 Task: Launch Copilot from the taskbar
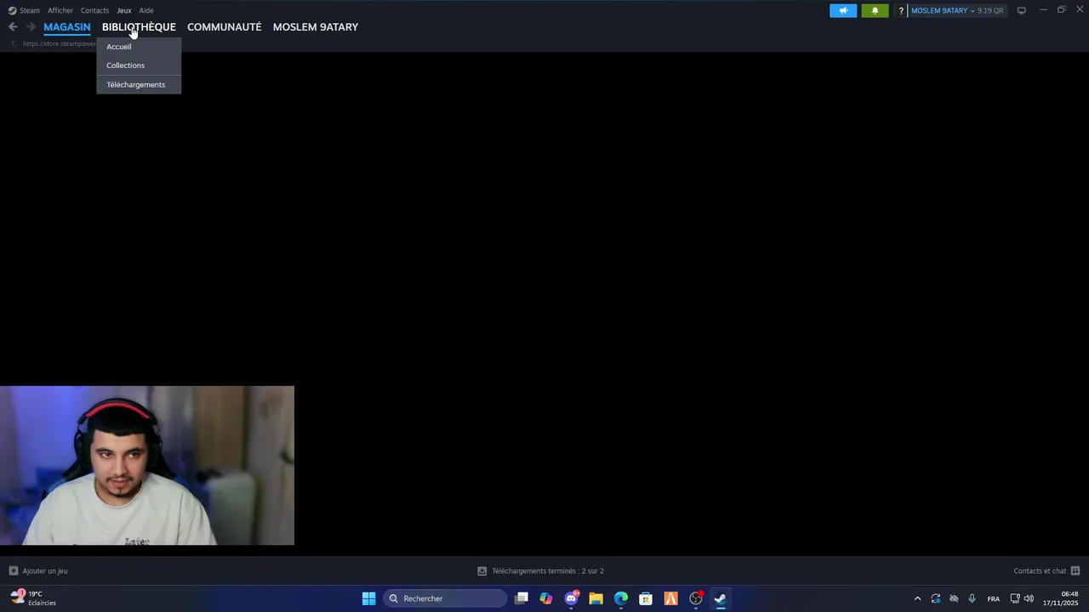546,598
